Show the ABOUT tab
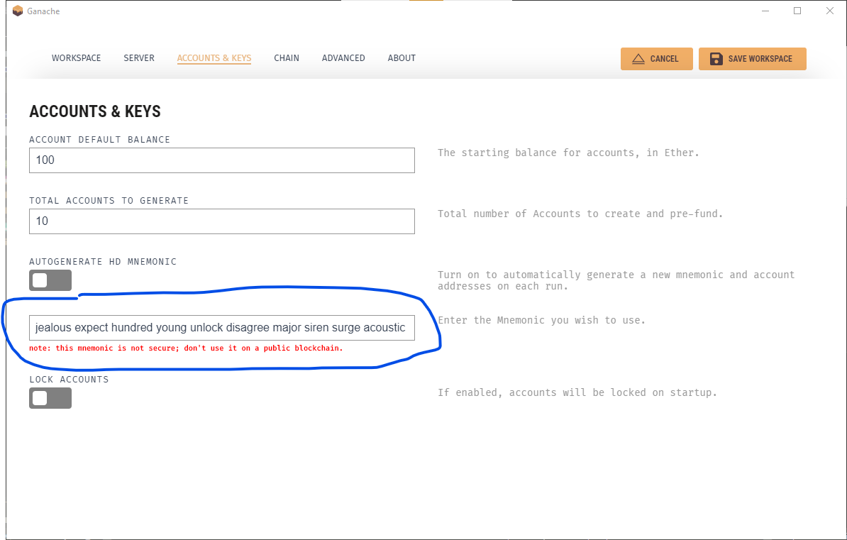The height and width of the screenshot is (540, 847). [402, 58]
